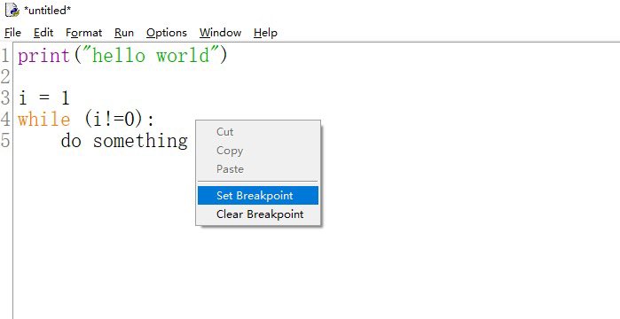Click line number 1 in the gutter
The height and width of the screenshot is (319, 620).
[5, 55]
